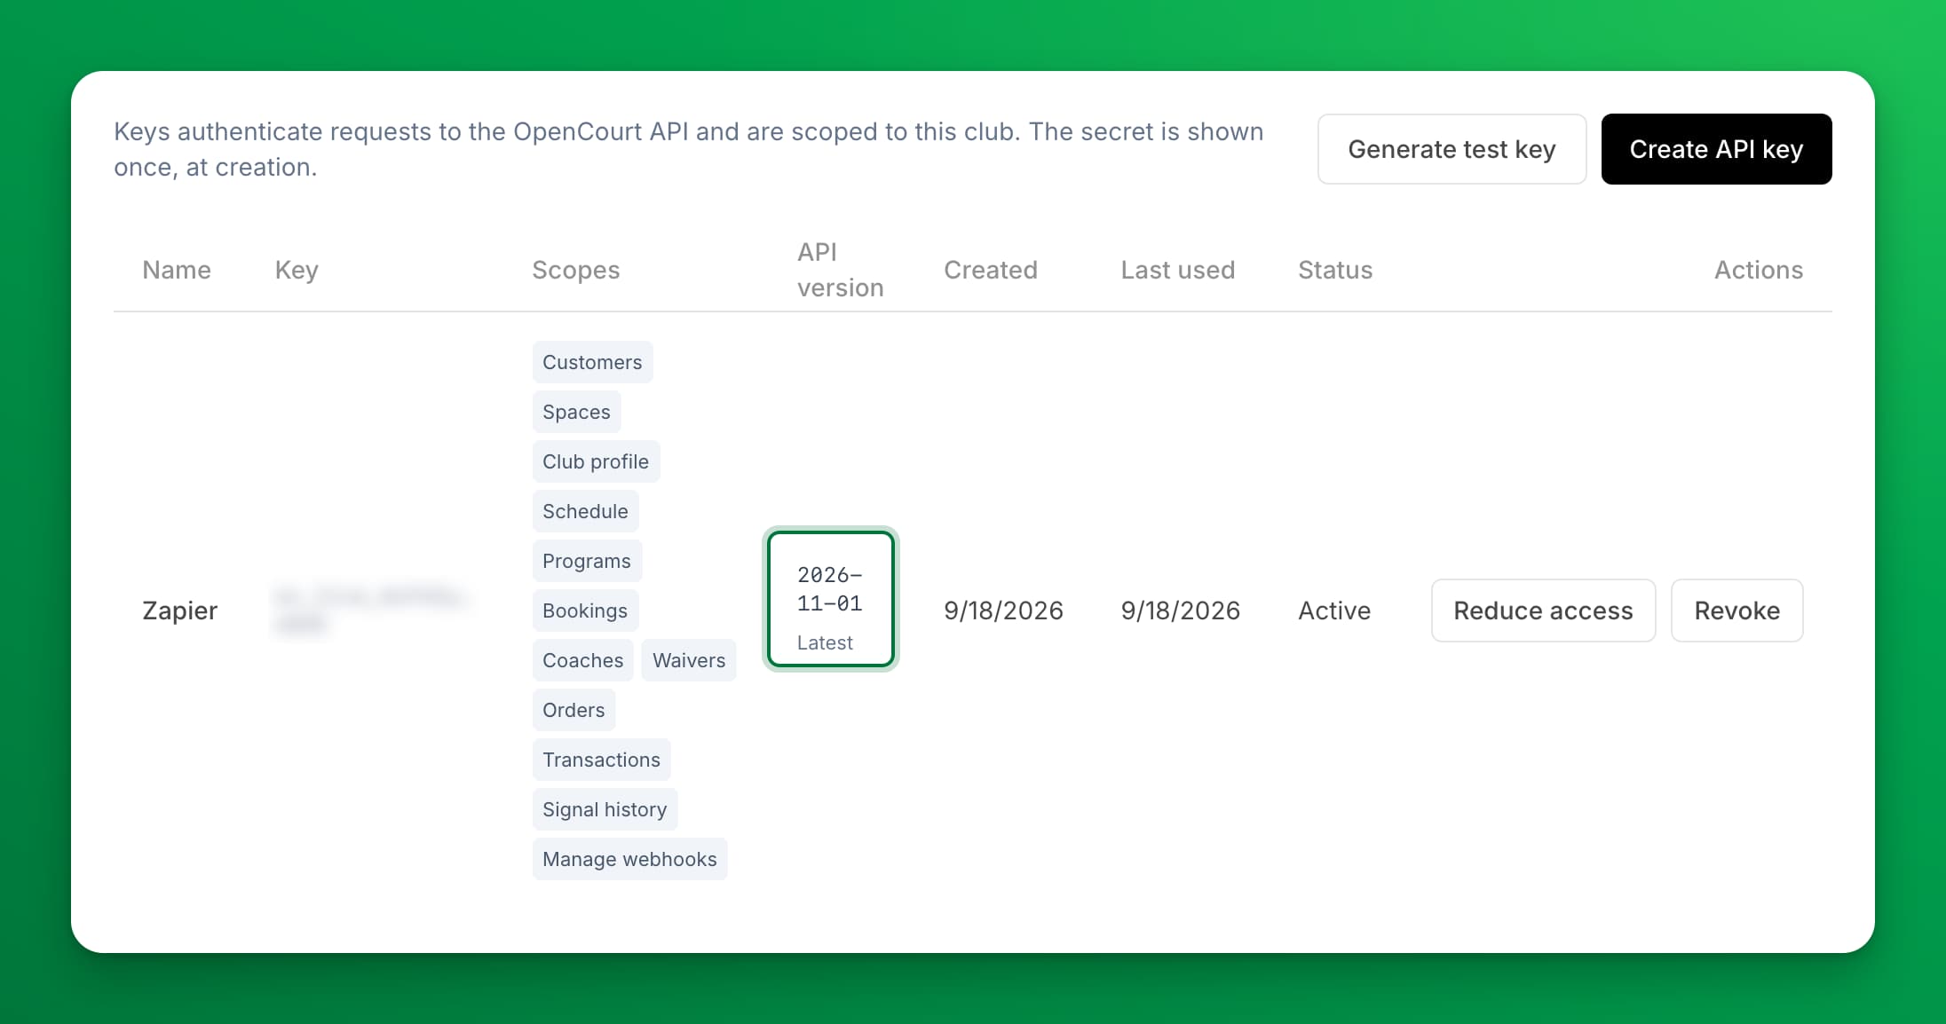
Task: Click the Generate test key button
Action: [x=1452, y=149]
